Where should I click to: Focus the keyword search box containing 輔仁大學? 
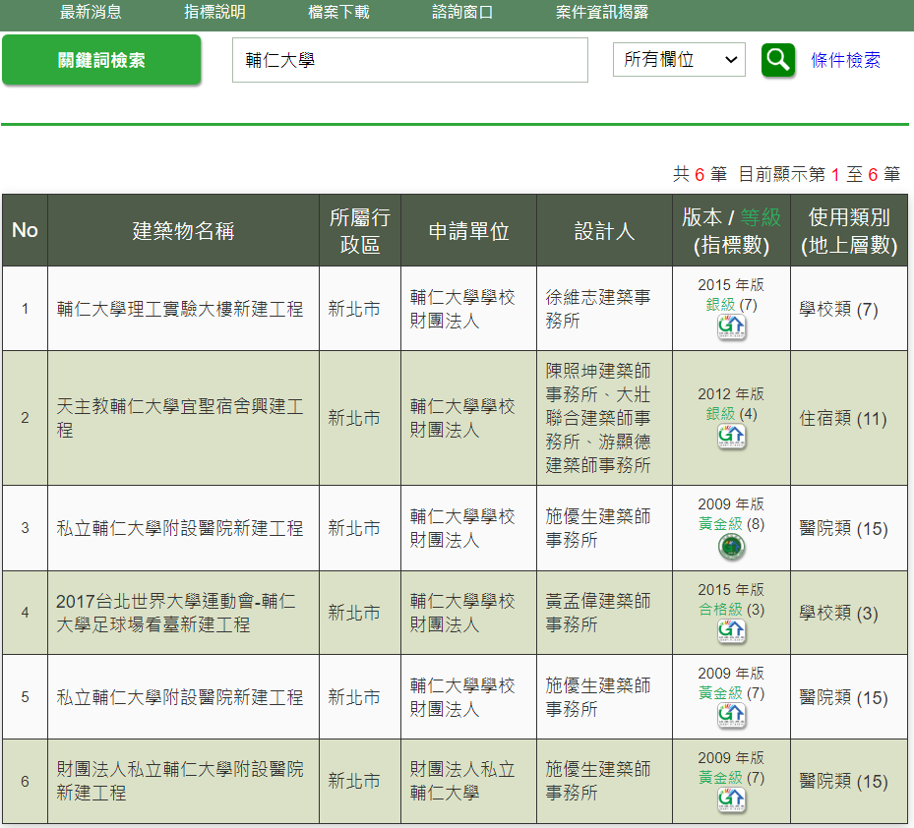point(410,60)
